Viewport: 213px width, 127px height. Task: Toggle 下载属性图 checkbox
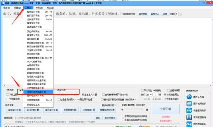(x=8, y=99)
